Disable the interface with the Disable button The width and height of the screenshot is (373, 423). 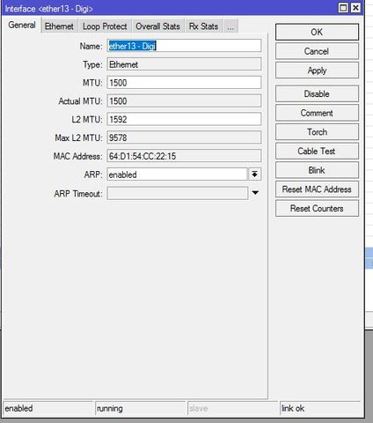click(x=317, y=94)
